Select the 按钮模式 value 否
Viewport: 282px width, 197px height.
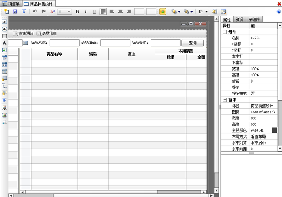click(x=263, y=93)
